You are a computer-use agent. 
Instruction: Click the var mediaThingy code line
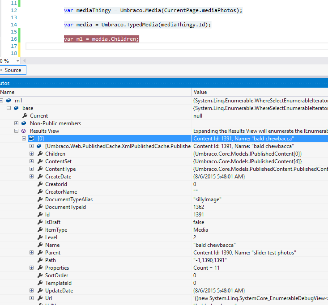click(153, 10)
